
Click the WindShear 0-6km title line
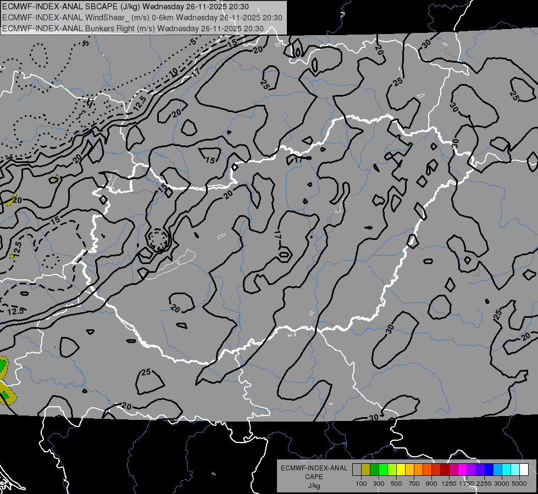(142, 18)
